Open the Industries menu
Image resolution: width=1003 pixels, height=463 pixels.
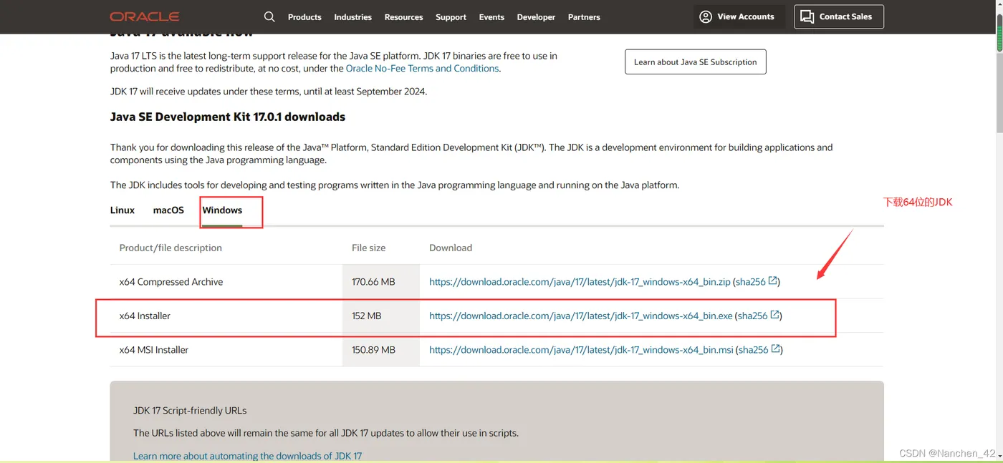pos(352,17)
